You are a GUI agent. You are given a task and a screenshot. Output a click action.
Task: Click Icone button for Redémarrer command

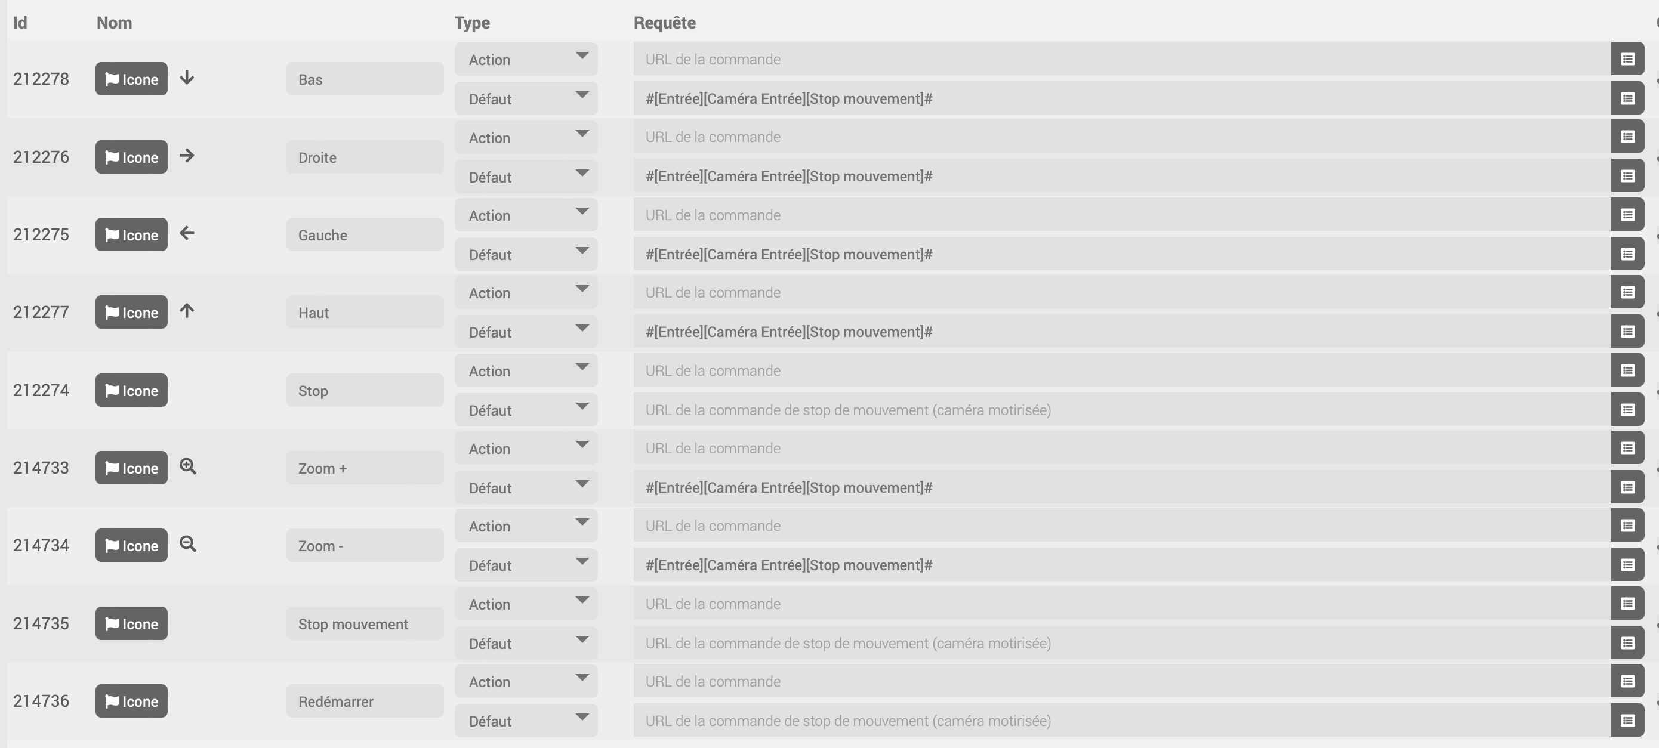tap(131, 701)
